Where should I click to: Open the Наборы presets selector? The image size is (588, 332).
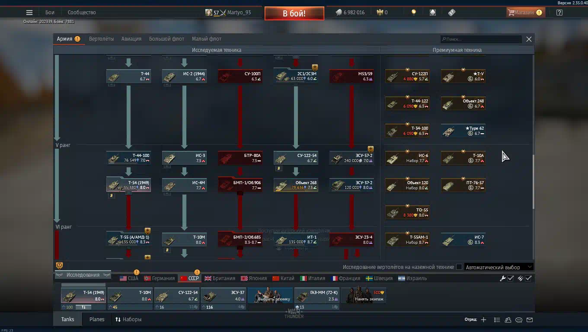point(128,319)
